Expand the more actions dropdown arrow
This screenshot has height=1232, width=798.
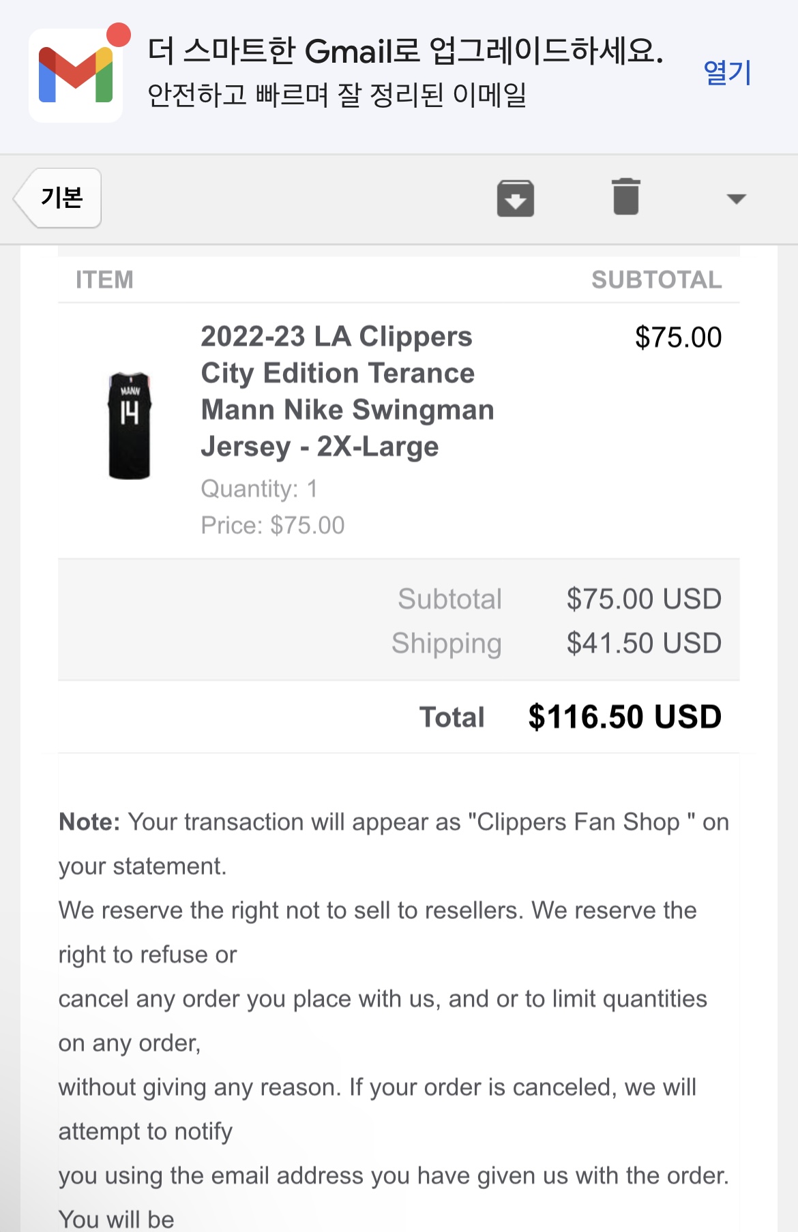pos(736,198)
